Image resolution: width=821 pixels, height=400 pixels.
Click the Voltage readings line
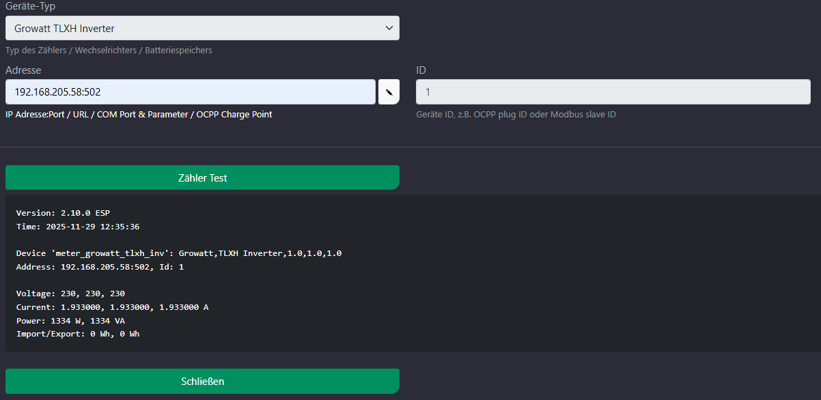tap(70, 294)
